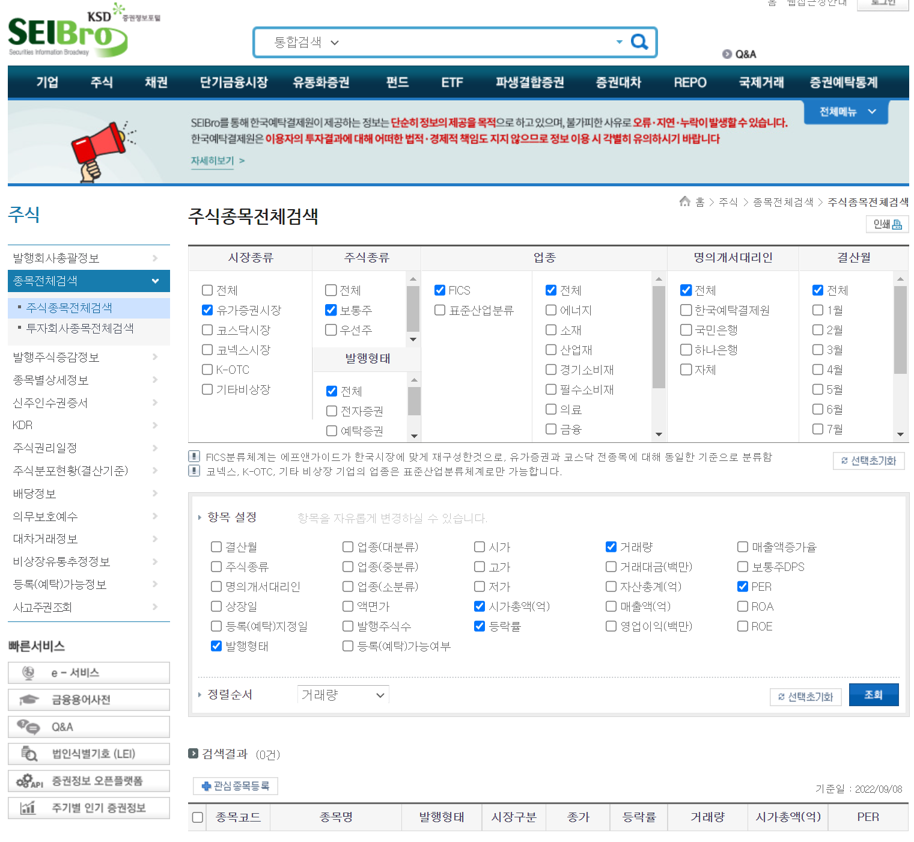Collapse the 종목전체검색 sidebar section

pos(89,281)
